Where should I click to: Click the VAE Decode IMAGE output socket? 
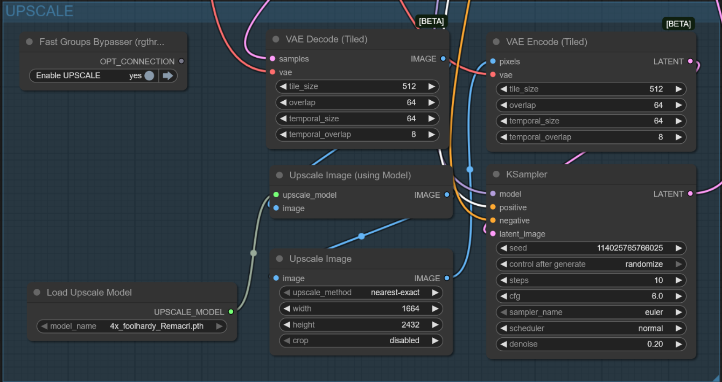click(x=443, y=59)
